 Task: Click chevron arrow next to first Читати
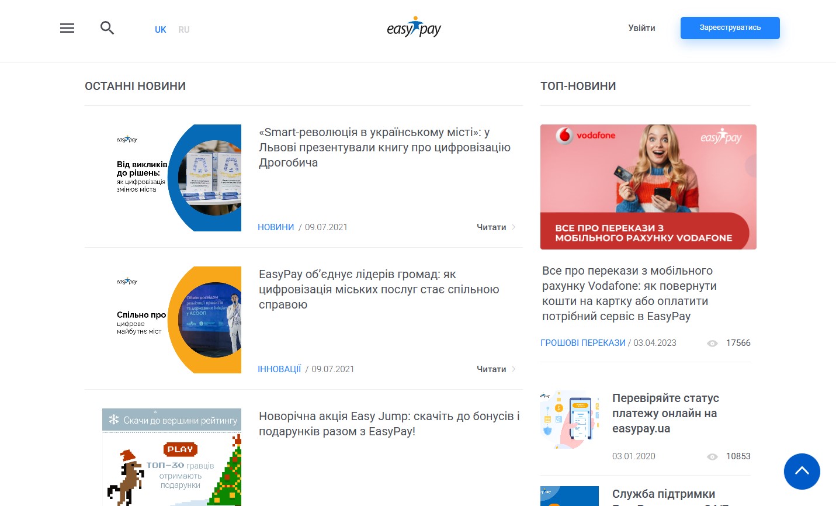(514, 227)
